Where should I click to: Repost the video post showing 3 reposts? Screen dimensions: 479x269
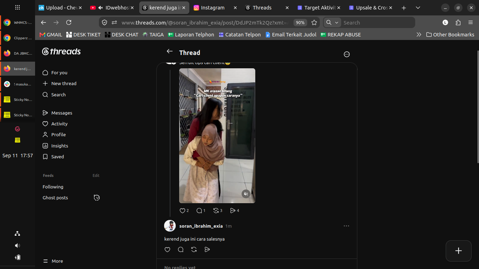[216, 211]
